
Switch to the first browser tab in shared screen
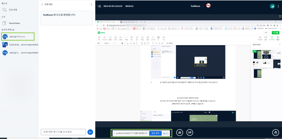pyautogui.click(x=108, y=22)
